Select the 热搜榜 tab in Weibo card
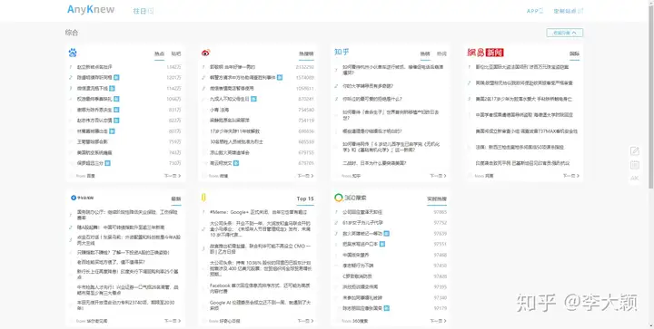 [x=306, y=54]
